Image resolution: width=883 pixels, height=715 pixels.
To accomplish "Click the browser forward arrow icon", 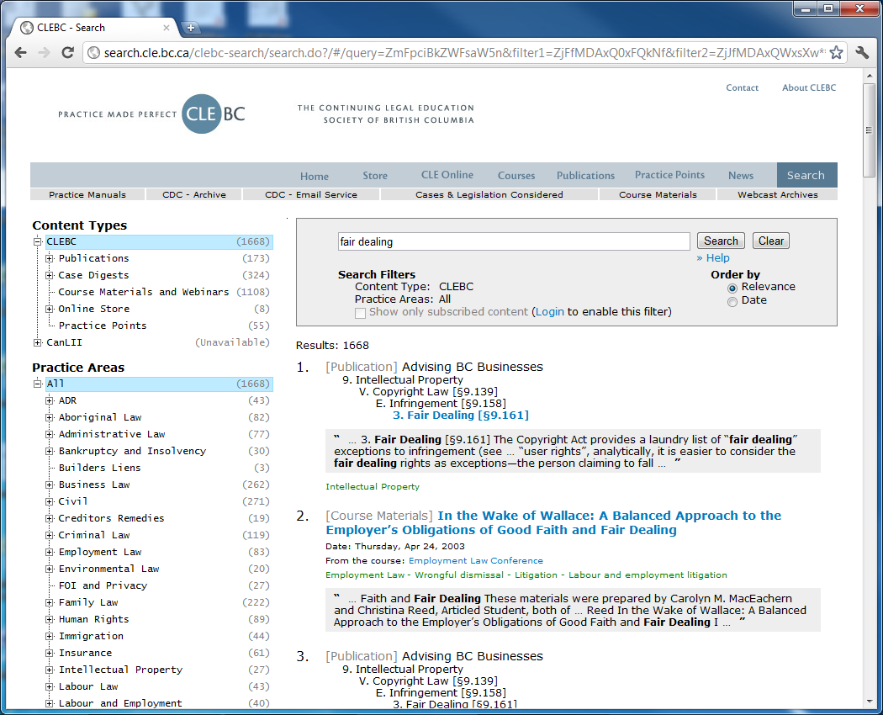I will click(44, 52).
